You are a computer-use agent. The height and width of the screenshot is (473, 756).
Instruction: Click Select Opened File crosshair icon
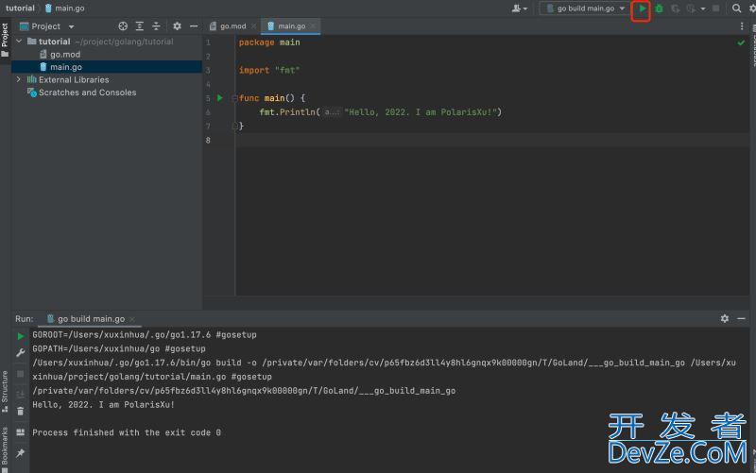[123, 26]
